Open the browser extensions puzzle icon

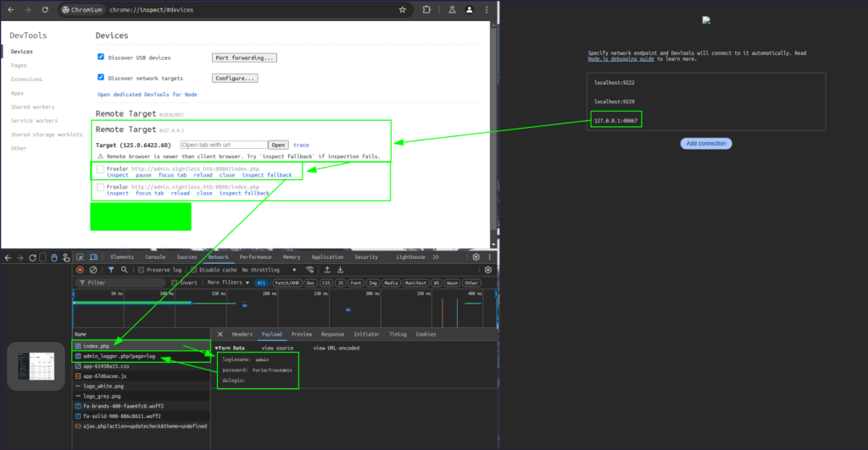point(426,10)
